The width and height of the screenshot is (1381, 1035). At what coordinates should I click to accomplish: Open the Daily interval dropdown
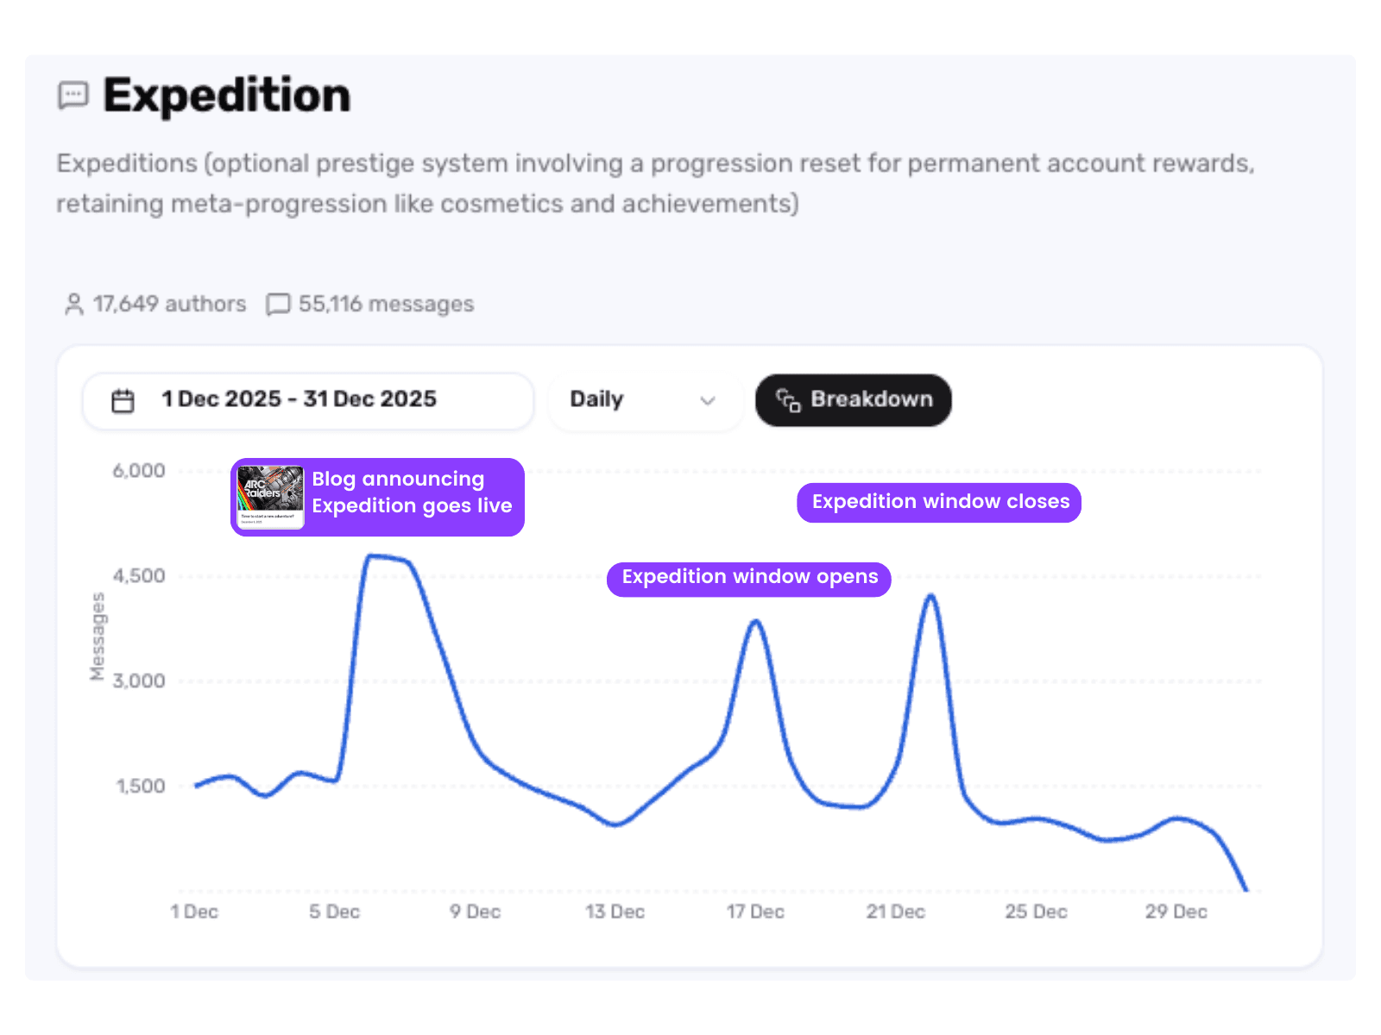(x=644, y=400)
